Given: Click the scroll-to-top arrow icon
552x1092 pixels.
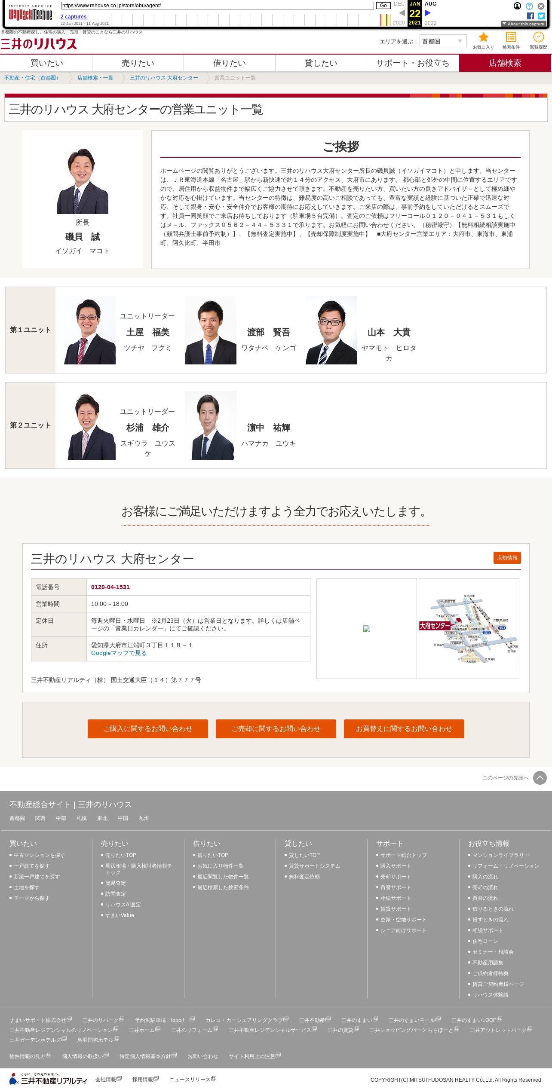Looking at the screenshot, I should click(540, 777).
